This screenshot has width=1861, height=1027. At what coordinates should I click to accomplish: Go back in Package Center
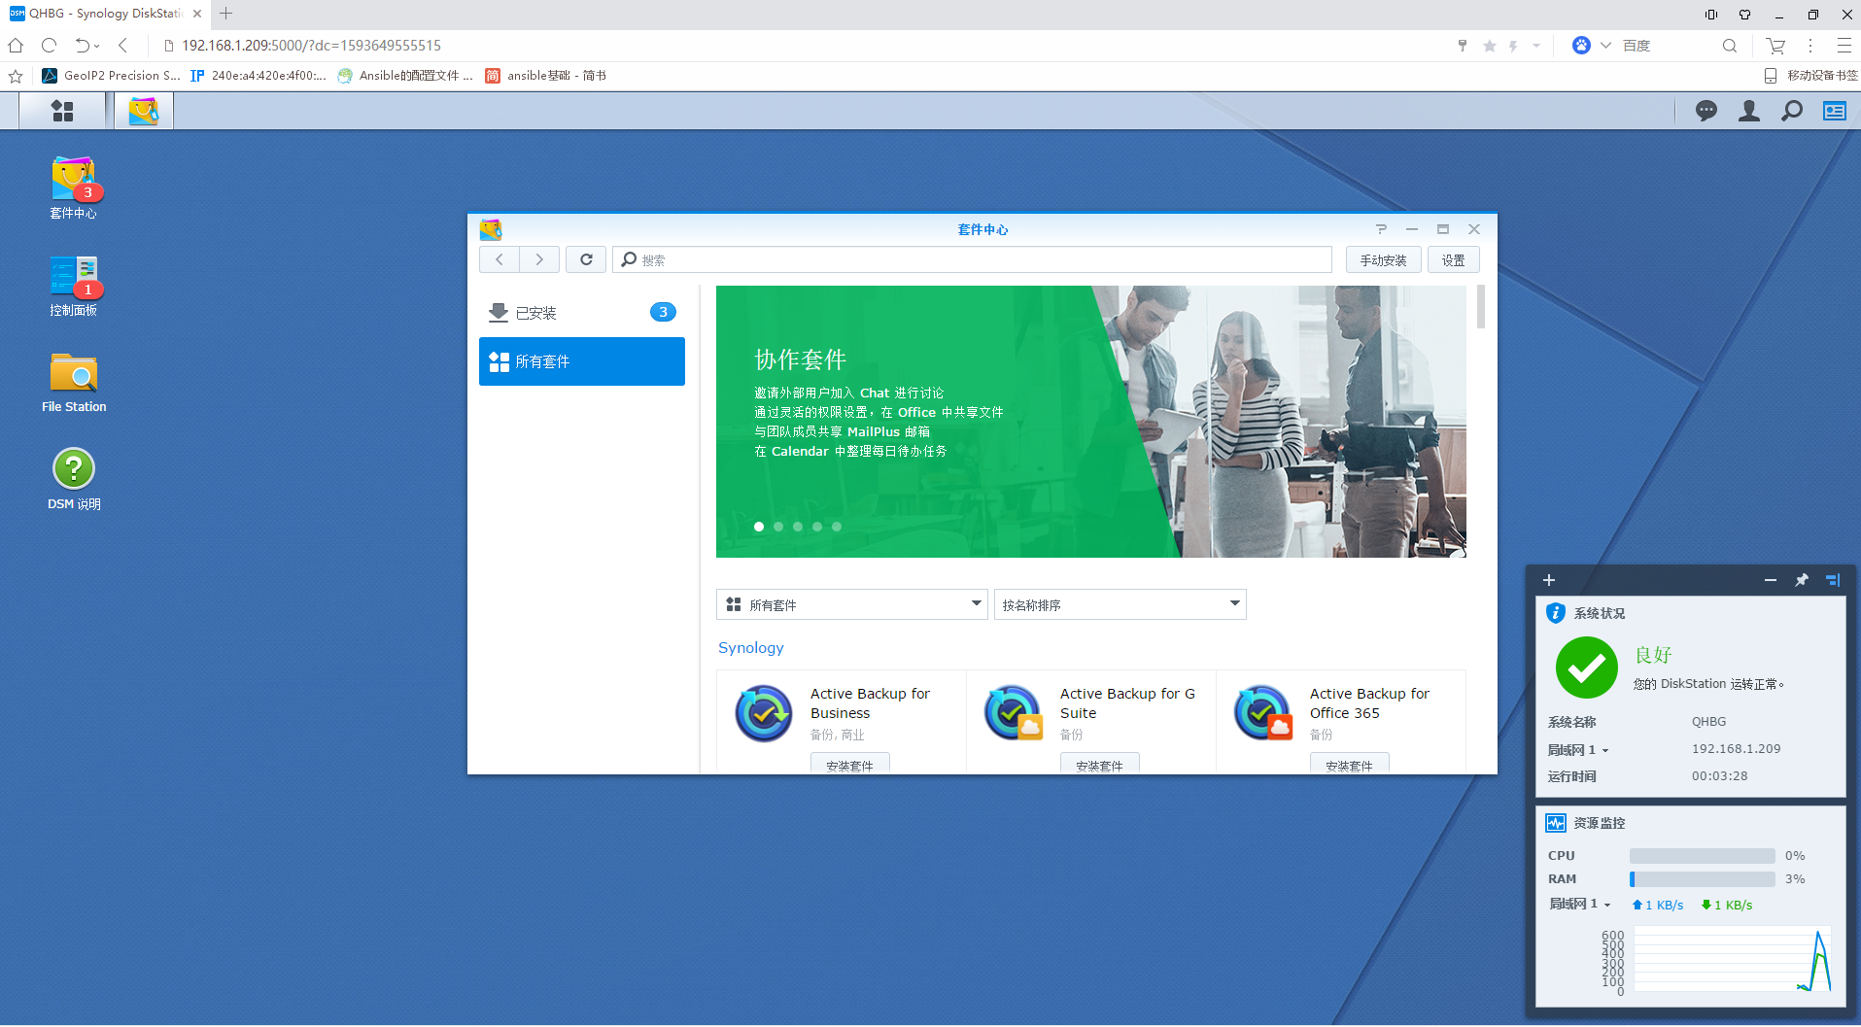pos(500,259)
